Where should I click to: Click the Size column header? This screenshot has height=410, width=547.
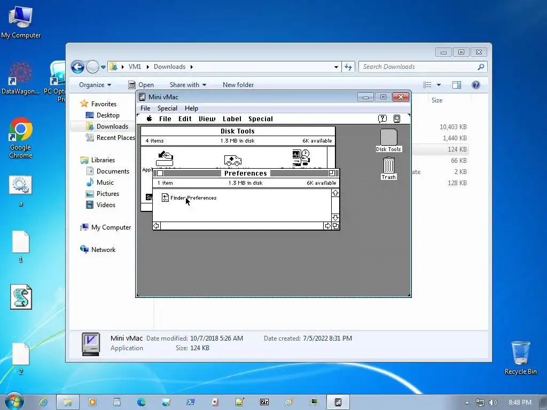437,100
